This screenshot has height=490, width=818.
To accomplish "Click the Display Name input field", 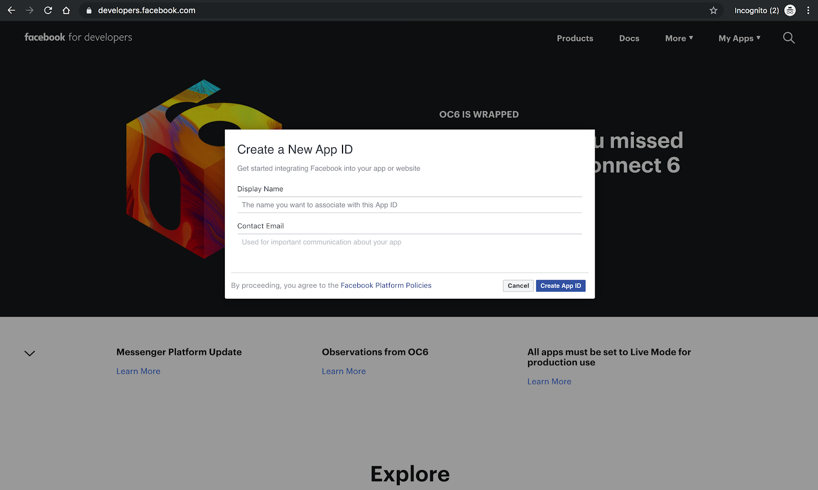I will (410, 205).
